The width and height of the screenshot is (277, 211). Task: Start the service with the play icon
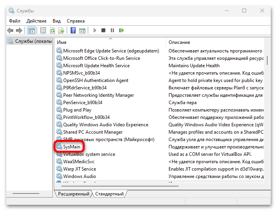point(95,30)
